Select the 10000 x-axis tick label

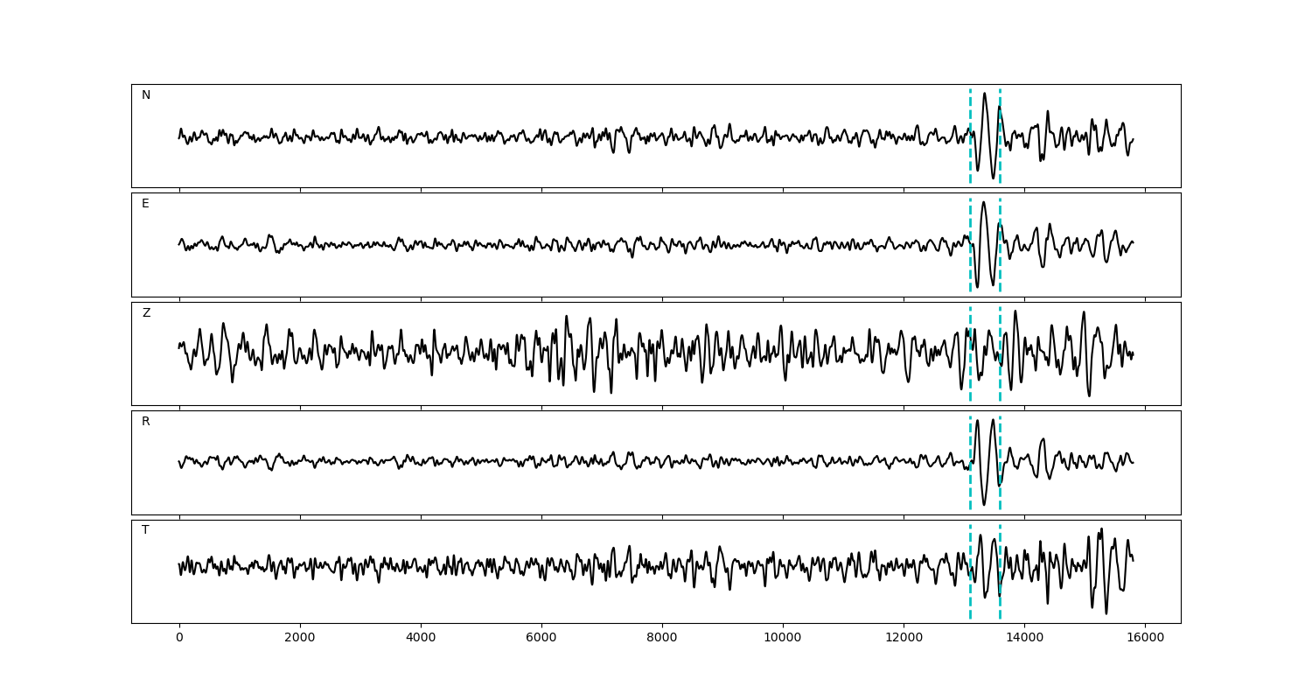[783, 638]
